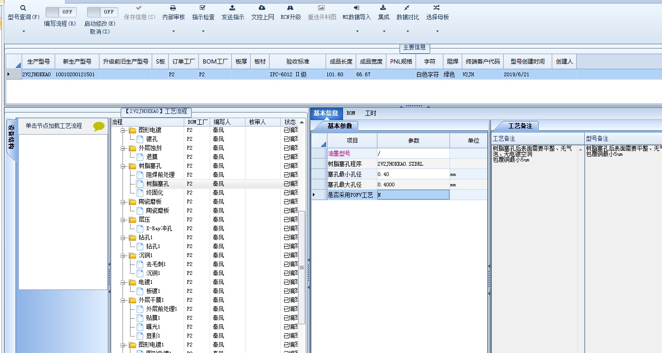Click the 镀孔 document icon
This screenshot has width=662, height=353.
pos(140,139)
